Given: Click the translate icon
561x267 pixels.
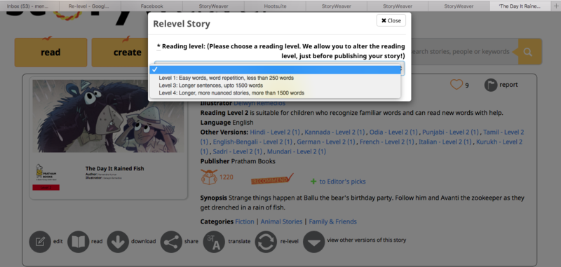Looking at the screenshot, I should pyautogui.click(x=214, y=242).
